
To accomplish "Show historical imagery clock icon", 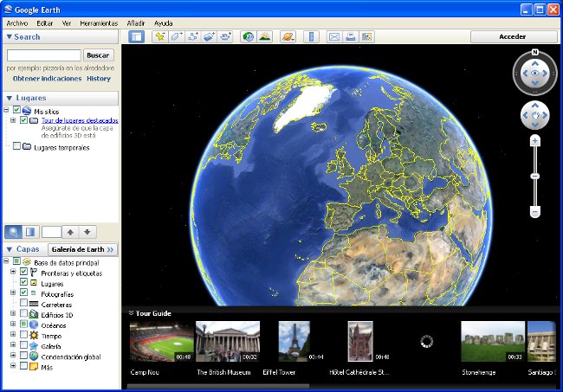I will coord(248,36).
